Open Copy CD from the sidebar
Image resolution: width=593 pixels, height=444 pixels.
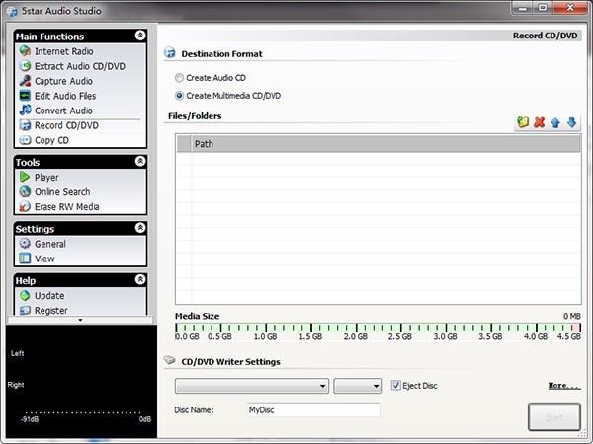coord(51,140)
